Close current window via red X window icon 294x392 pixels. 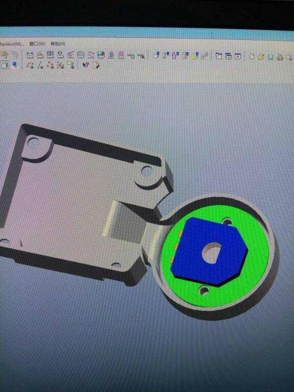(x=238, y=57)
